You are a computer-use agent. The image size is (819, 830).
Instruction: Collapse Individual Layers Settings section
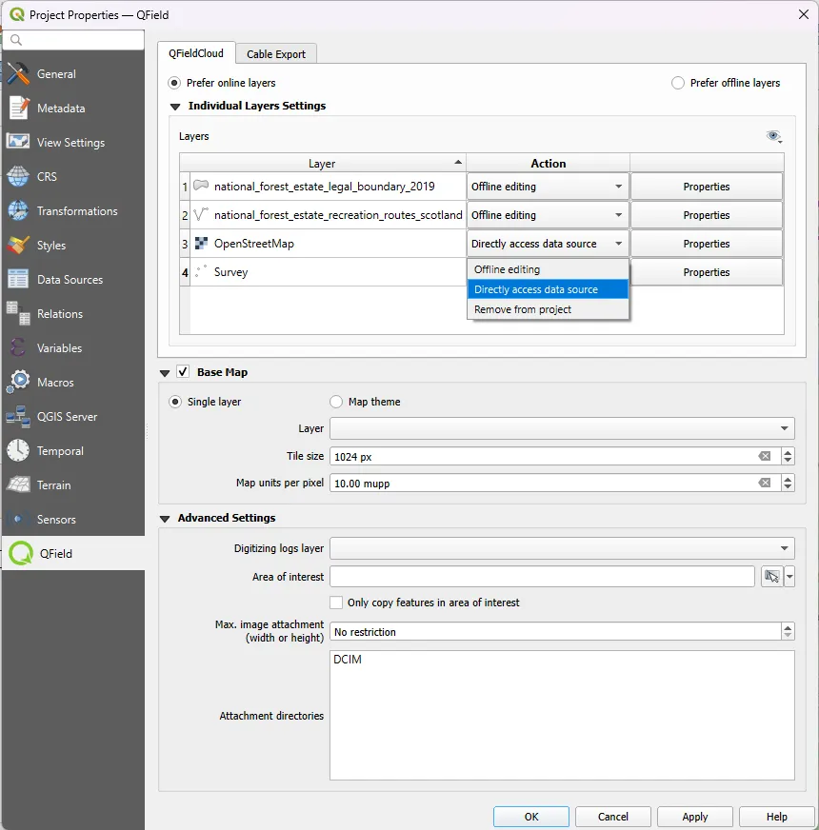pyautogui.click(x=175, y=107)
